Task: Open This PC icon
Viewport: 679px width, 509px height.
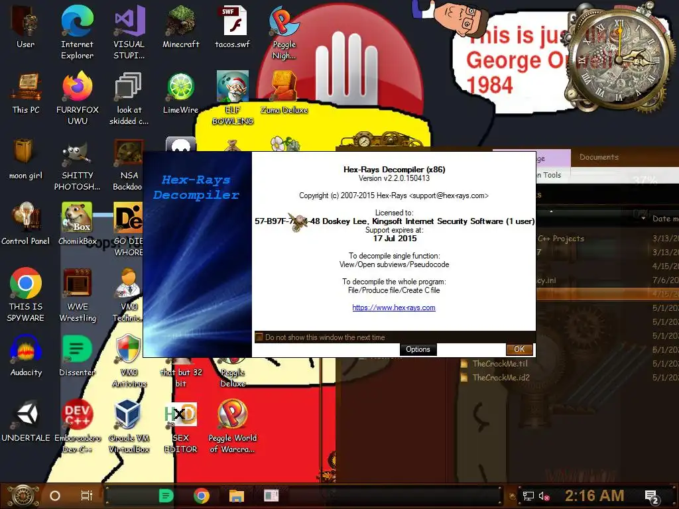Action: 26,93
